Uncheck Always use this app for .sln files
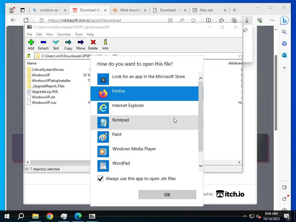296x222 pixels. [x=100, y=179]
